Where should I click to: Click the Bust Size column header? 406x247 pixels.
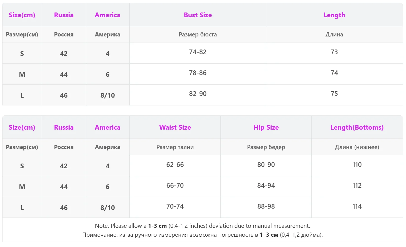pos(198,15)
